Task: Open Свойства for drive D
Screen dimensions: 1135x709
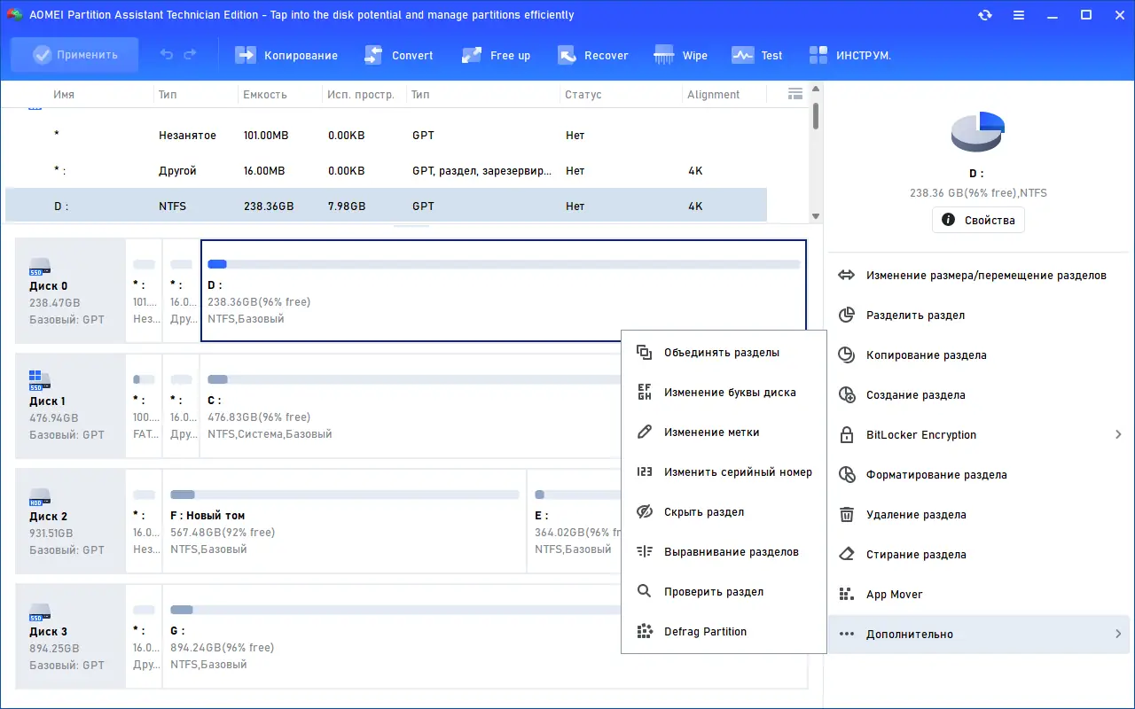Action: point(978,220)
